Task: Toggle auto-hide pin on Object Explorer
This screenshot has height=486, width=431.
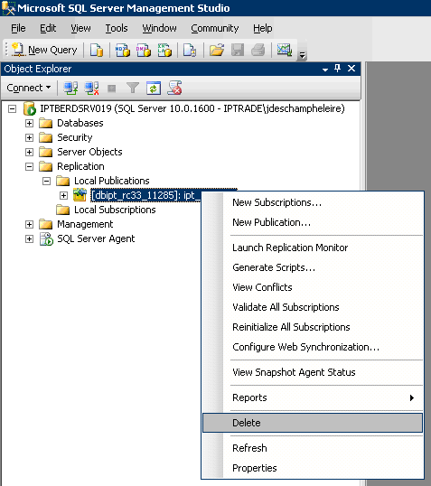Action: pos(337,68)
